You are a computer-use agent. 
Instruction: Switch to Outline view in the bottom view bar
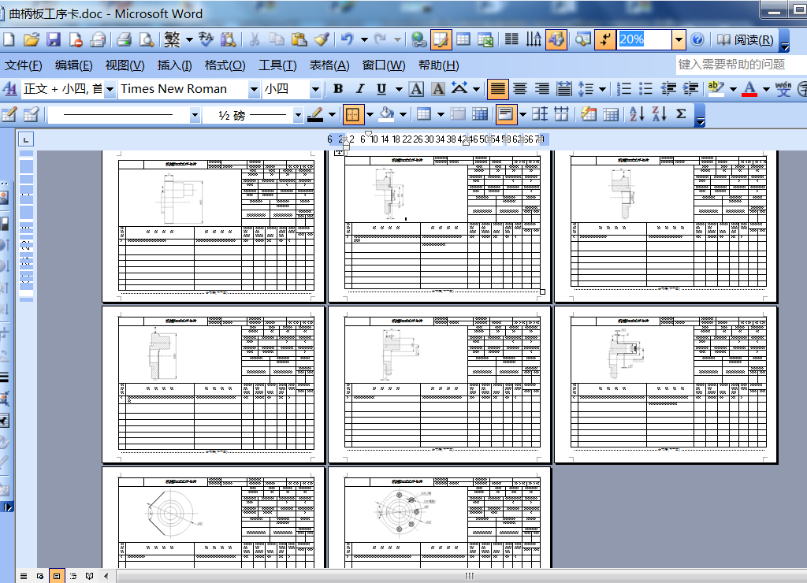pyautogui.click(x=73, y=576)
